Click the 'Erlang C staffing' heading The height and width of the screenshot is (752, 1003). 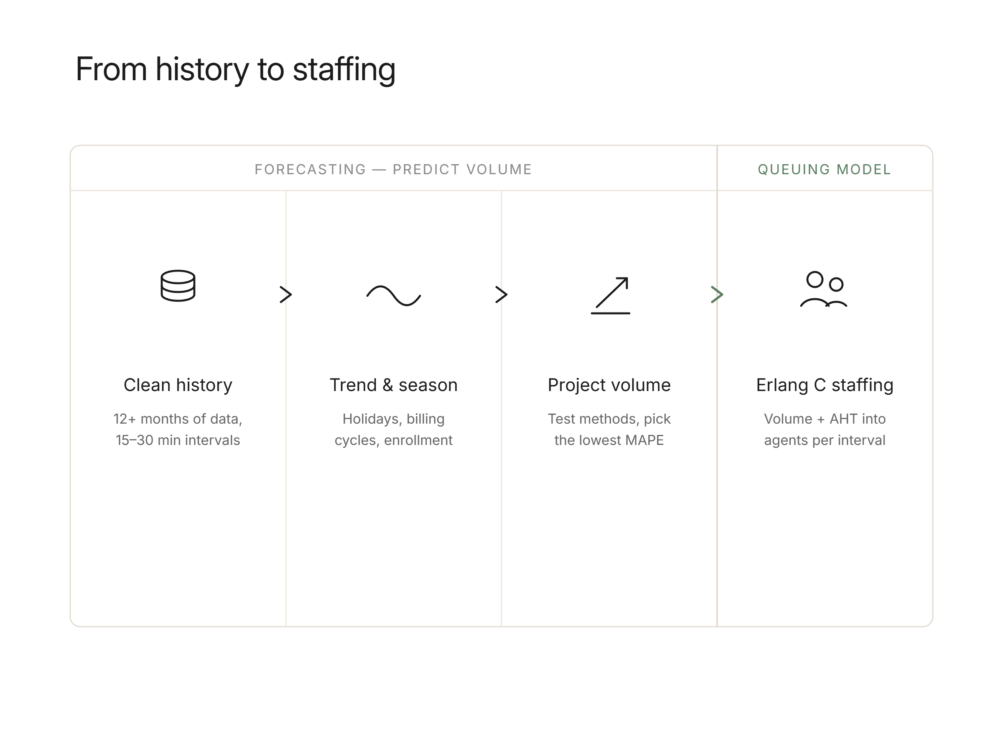[825, 385]
